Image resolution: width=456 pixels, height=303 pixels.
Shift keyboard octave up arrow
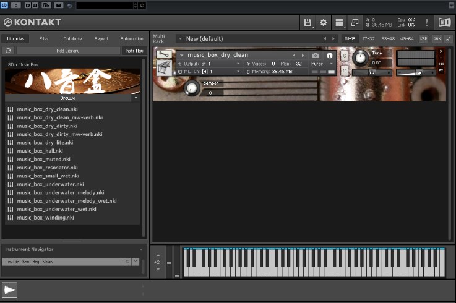[x=158, y=255]
